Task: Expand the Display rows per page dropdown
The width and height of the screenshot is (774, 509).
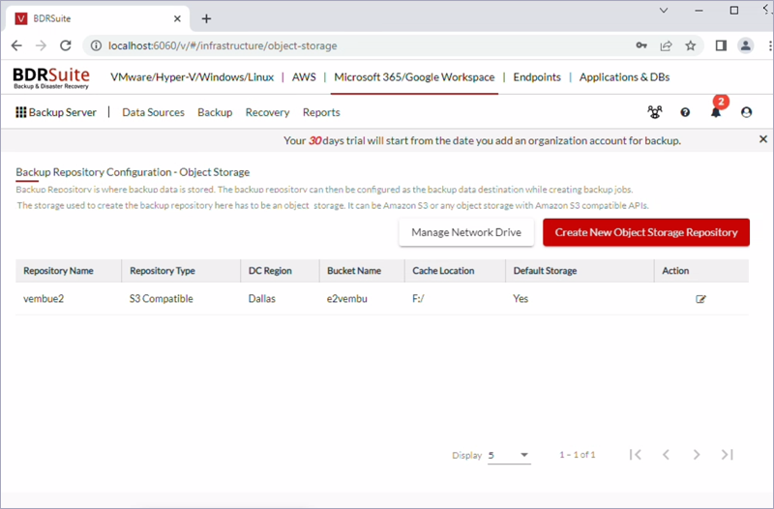Action: pyautogui.click(x=509, y=455)
